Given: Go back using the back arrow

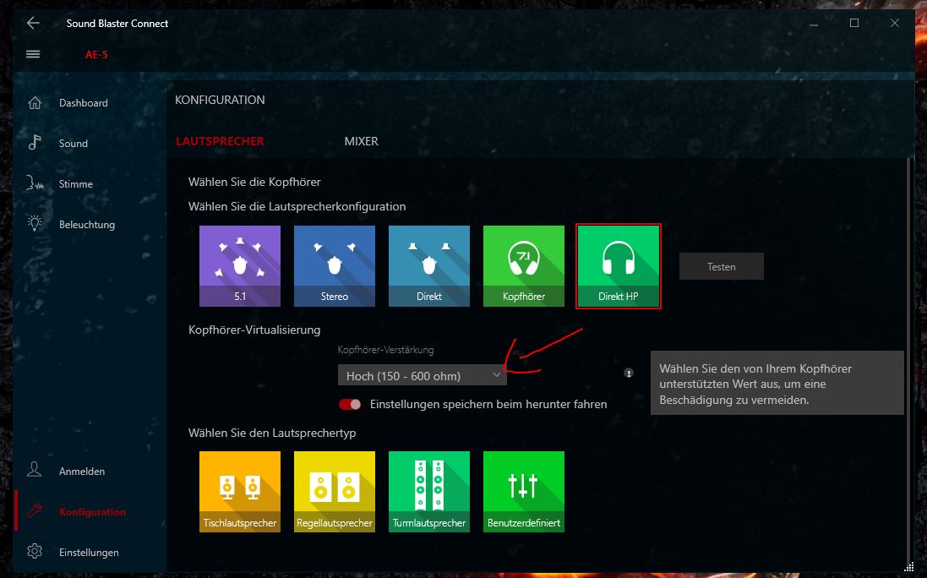Looking at the screenshot, I should [x=33, y=23].
